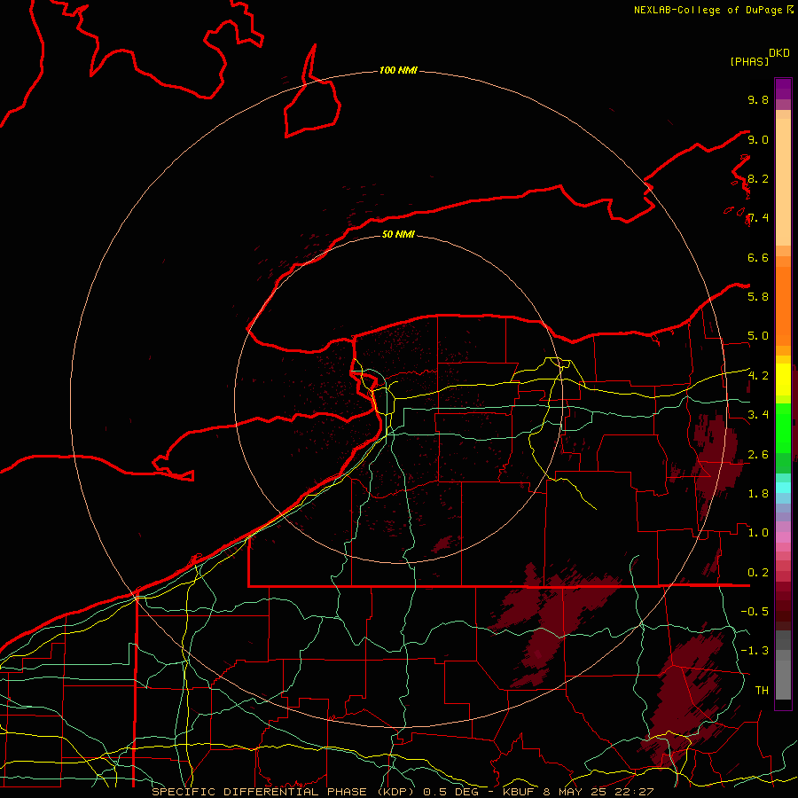Select the DKD label above the color scale
Viewport: 798px width, 798px height.
point(779,53)
